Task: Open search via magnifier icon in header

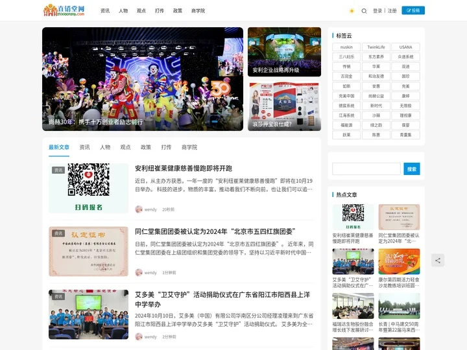Action: [x=364, y=11]
